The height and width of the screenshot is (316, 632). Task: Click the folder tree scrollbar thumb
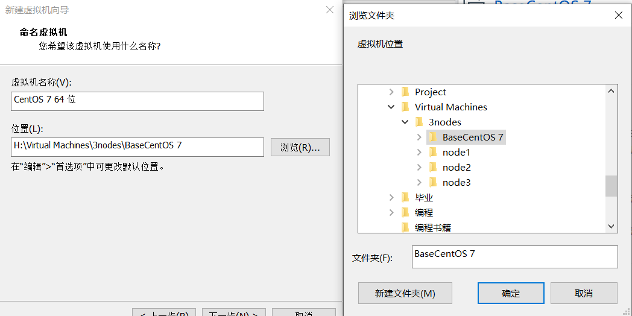[x=611, y=186]
